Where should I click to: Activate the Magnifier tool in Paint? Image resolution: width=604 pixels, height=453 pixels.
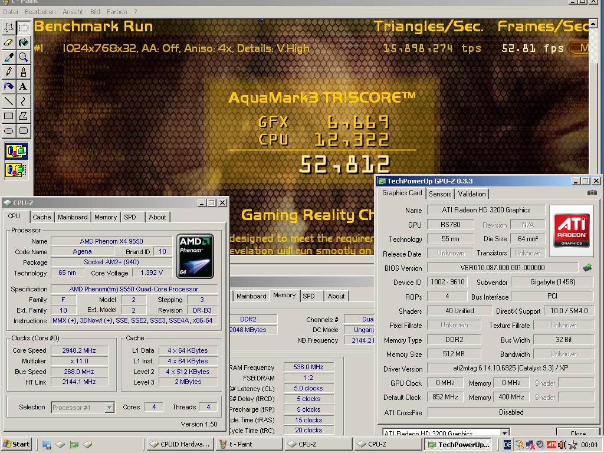tap(24, 57)
